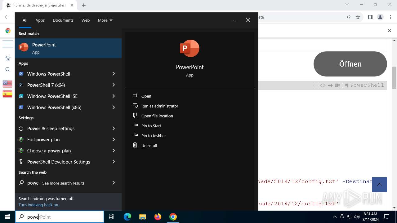Pin PowerPoint to Start

pyautogui.click(x=151, y=126)
